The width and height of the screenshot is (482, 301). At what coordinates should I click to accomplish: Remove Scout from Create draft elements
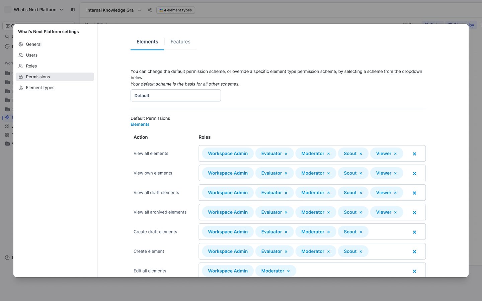tap(361, 232)
